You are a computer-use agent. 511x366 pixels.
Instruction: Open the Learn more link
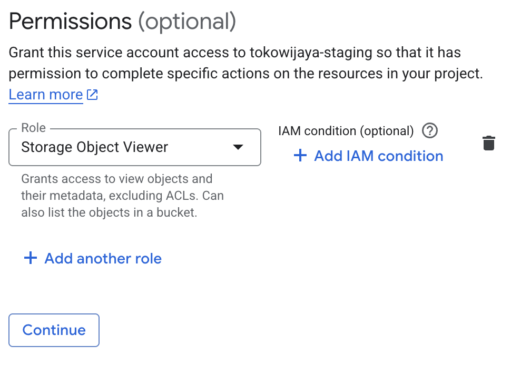(46, 95)
